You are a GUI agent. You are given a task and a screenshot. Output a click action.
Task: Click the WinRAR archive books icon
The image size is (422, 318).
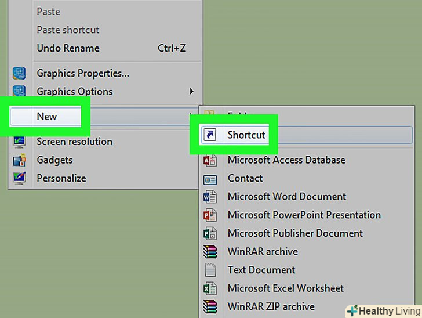point(210,252)
